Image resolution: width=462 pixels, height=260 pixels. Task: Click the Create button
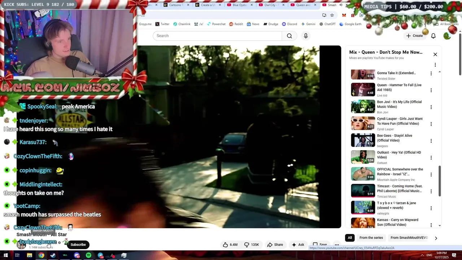(x=414, y=36)
